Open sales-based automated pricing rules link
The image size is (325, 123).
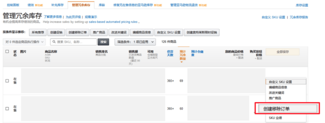click(113, 22)
